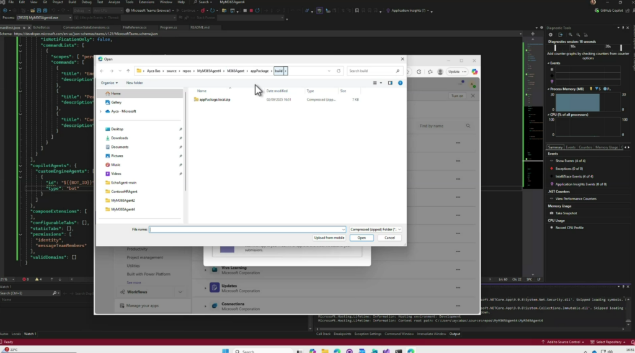Open the Output tab at the bottom
The width and height of the screenshot is (635, 353).
click(x=455, y=334)
